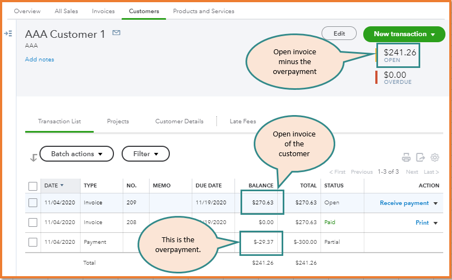Image resolution: width=452 pixels, height=280 pixels.
Task: Open the table settings gear icon
Action: [x=434, y=157]
